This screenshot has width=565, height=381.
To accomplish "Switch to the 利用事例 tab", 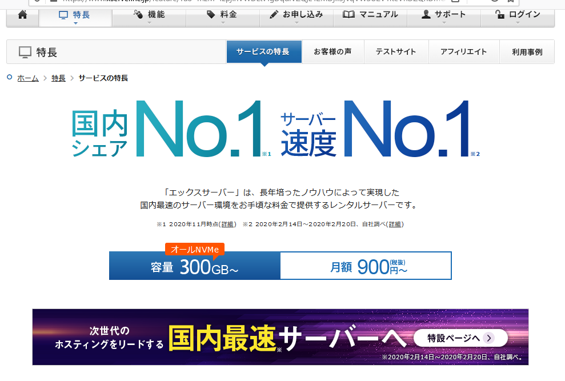I will pos(527,52).
